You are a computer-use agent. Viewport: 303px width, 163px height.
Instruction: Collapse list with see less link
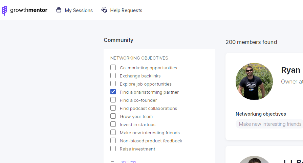pos(128,161)
